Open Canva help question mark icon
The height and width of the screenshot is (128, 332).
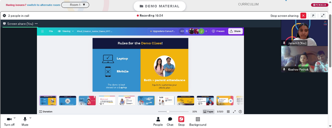click(x=240, y=111)
